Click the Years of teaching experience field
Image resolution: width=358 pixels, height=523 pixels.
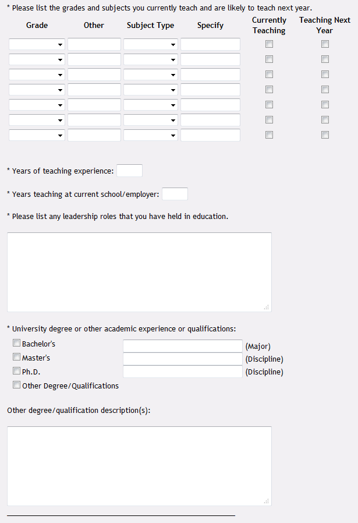[129, 171]
